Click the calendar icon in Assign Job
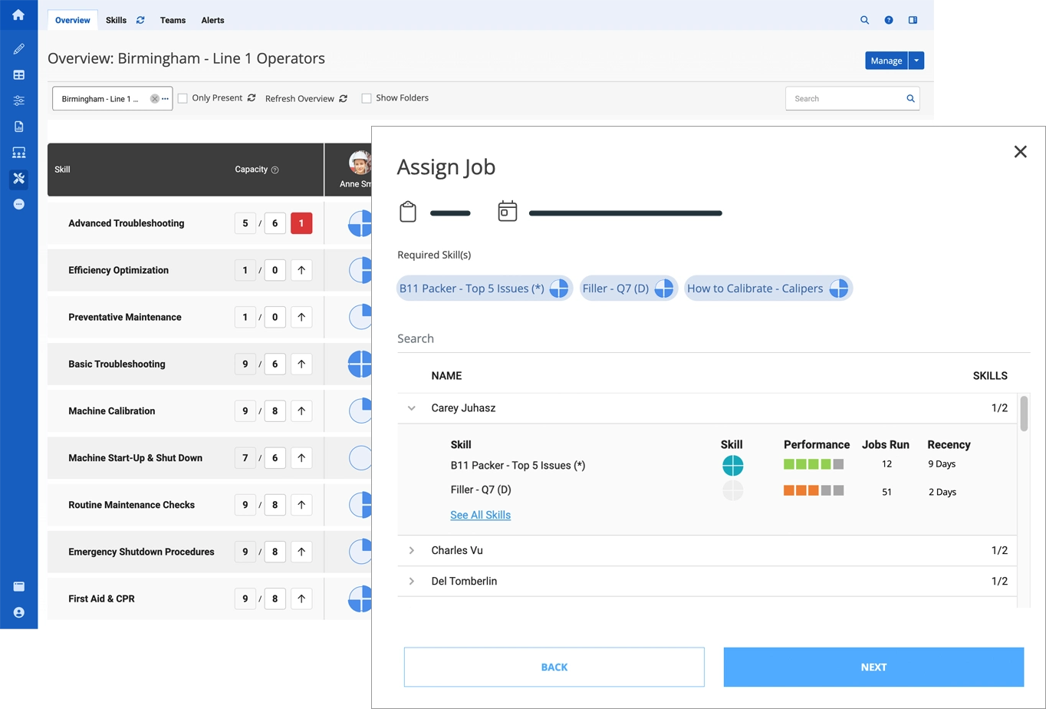Viewport: 1046px width, 709px height. click(x=508, y=211)
